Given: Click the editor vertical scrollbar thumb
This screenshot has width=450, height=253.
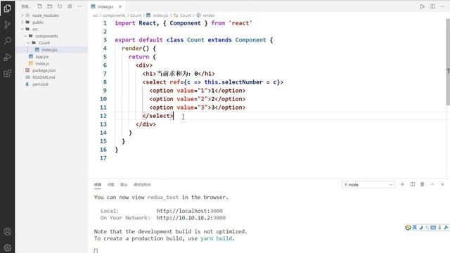Looking at the screenshot, I should [448, 63].
